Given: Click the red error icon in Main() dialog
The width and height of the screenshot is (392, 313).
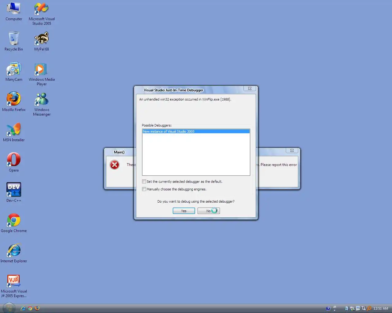Looking at the screenshot, I should click(115, 165).
